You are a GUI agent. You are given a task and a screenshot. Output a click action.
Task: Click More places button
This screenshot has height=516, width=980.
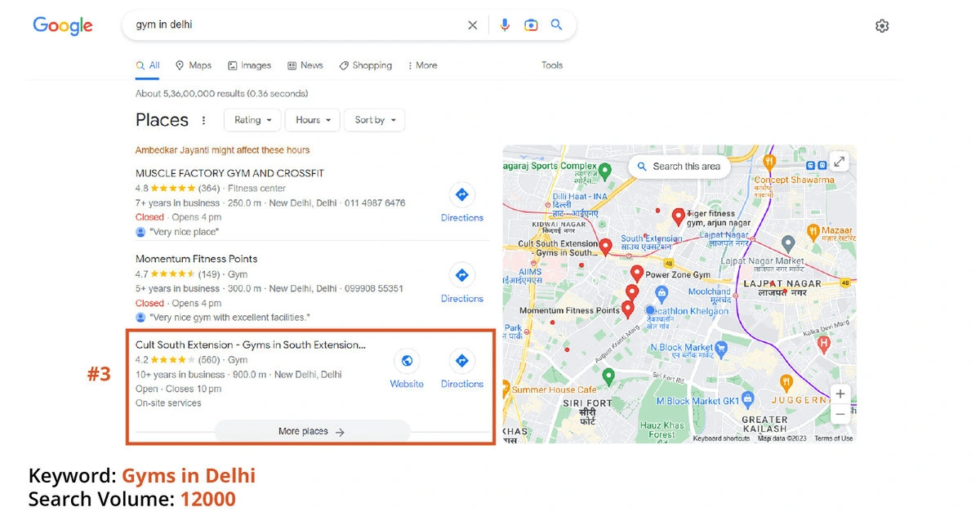coord(311,432)
